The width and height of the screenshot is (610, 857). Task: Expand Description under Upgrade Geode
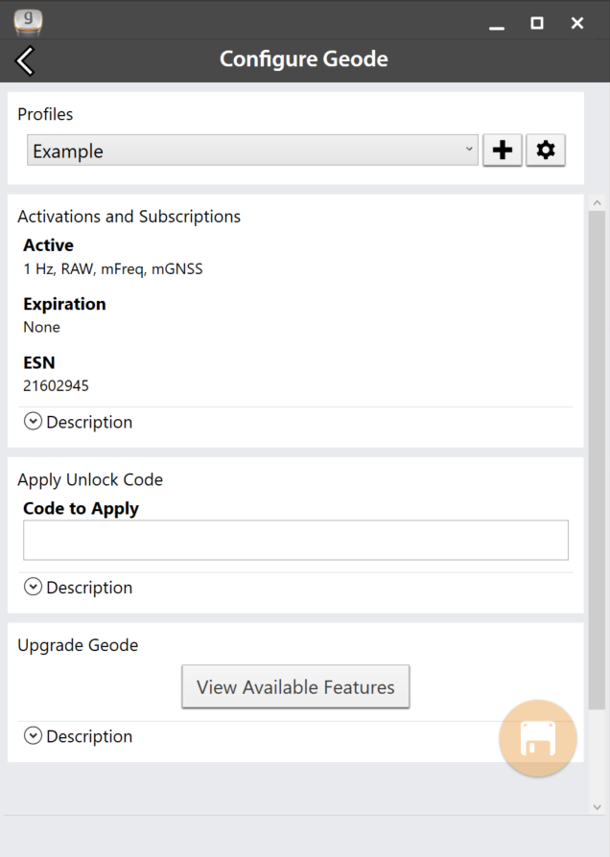point(78,736)
